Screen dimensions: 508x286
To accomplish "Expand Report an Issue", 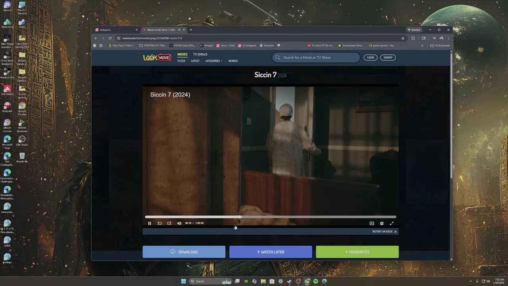I will pos(384,232).
